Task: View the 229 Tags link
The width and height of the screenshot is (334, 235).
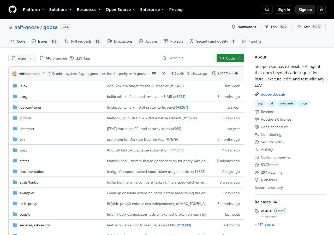Action: coord(80,58)
